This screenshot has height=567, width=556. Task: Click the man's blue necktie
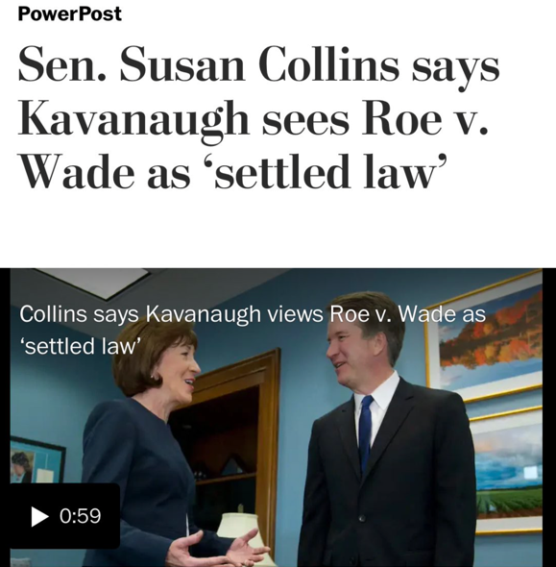[x=365, y=432]
